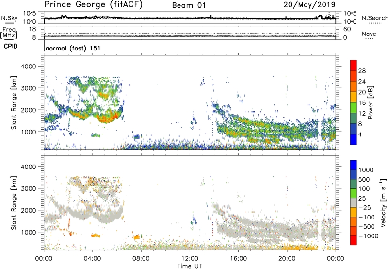Click the velocity panel 'Slant Range [km]' label
This screenshot has width=388, height=269.
14,203
